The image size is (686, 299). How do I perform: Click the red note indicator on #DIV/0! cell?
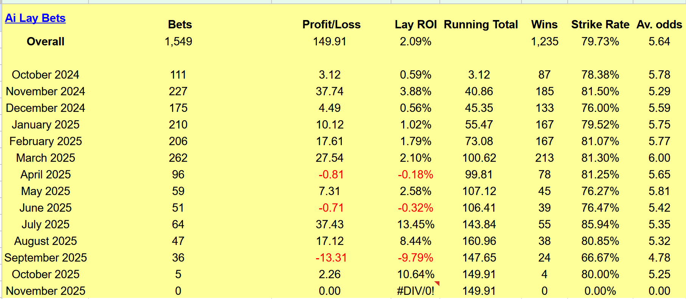pyautogui.click(x=437, y=283)
